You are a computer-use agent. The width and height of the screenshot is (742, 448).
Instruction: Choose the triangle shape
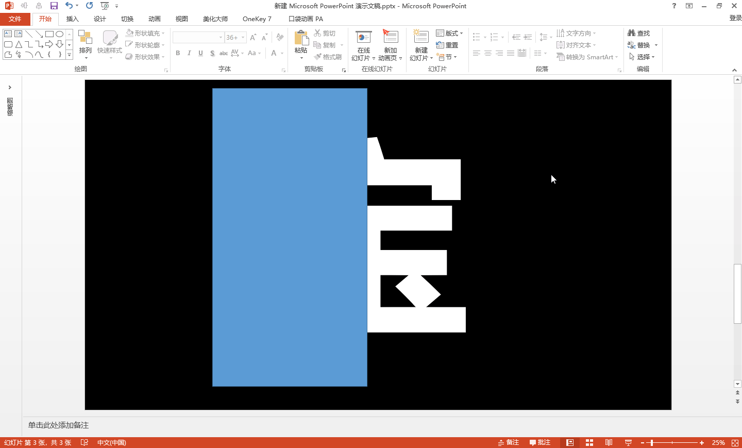click(x=18, y=44)
